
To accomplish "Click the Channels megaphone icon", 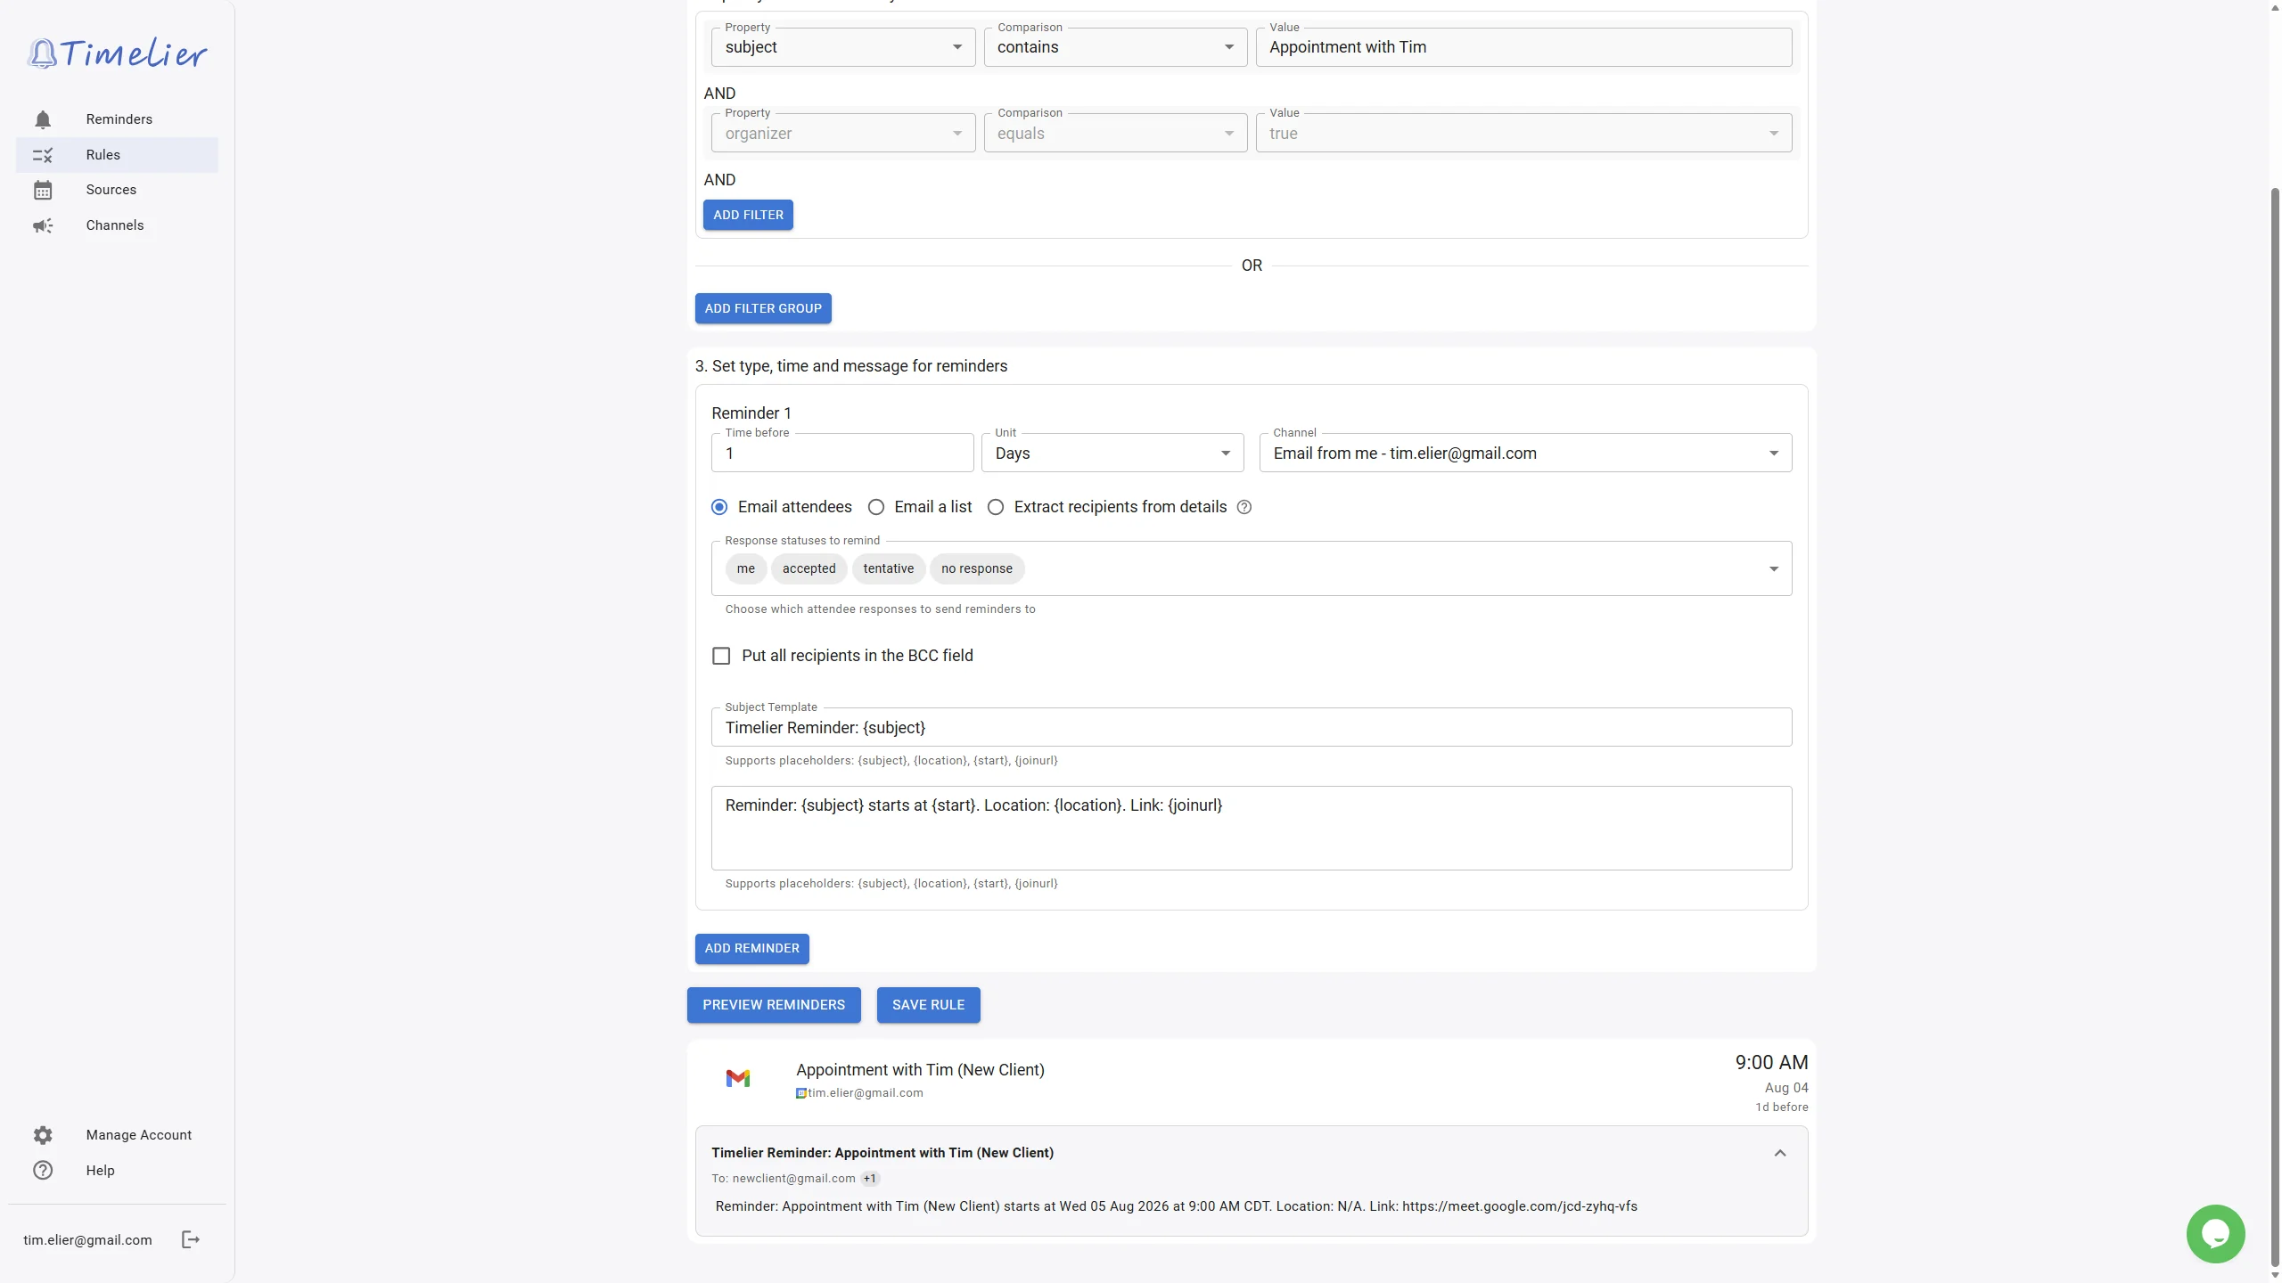I will pos(43,225).
